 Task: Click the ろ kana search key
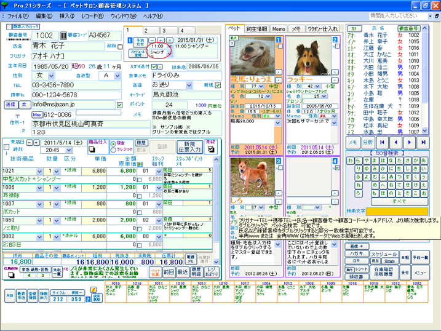pyautogui.click(x=358, y=193)
